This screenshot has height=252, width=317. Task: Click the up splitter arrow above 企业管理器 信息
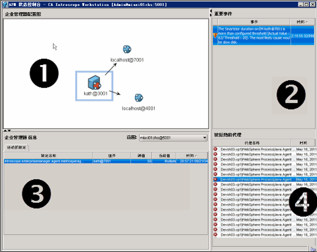[5, 130]
